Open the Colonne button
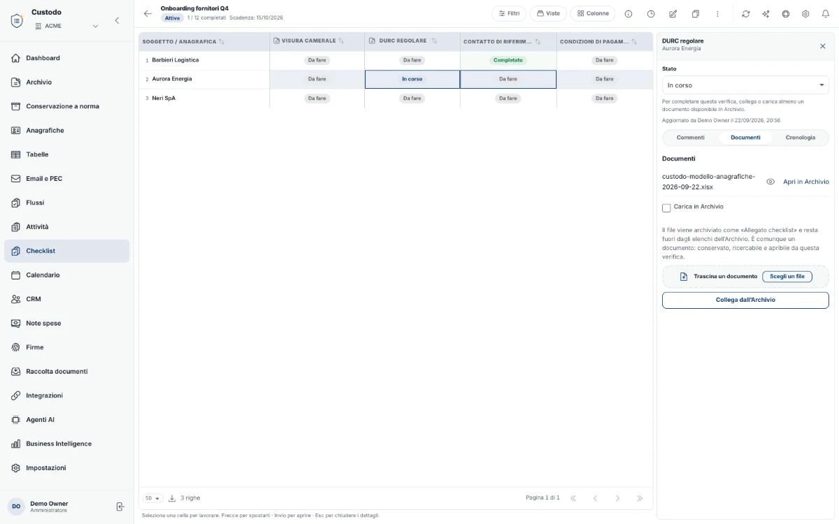 pos(593,13)
